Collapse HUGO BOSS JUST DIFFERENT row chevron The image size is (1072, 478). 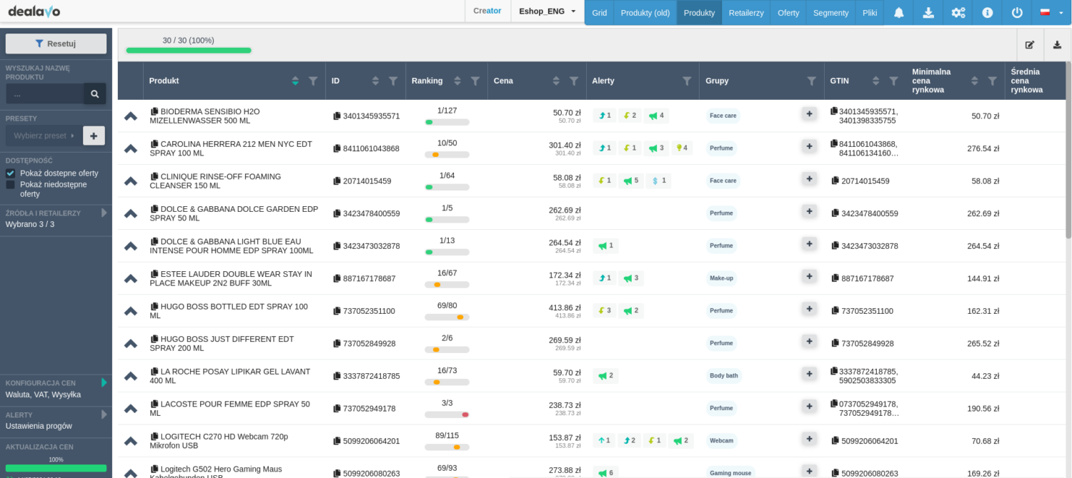click(130, 344)
